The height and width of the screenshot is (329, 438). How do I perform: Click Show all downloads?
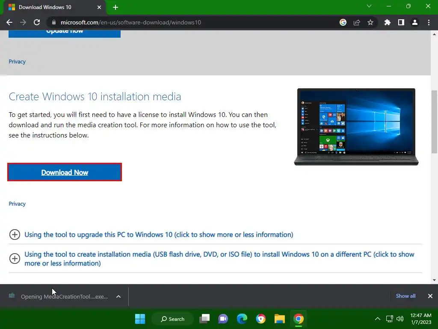(405, 296)
